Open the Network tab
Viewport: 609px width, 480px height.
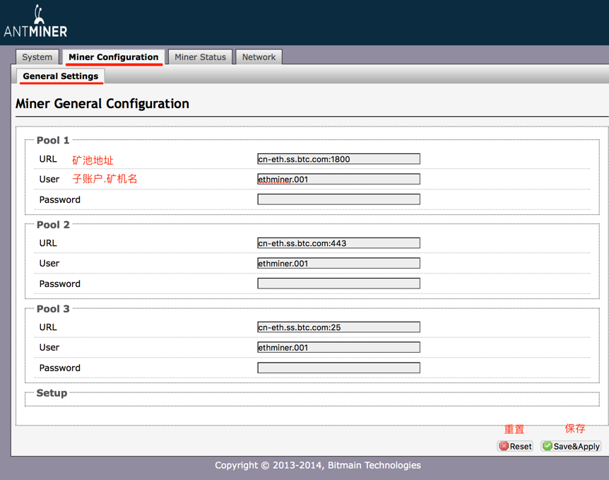click(x=259, y=57)
